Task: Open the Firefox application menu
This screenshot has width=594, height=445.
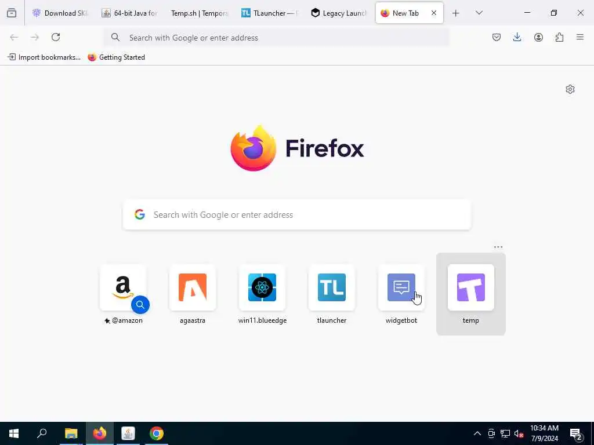Action: pyautogui.click(x=580, y=37)
